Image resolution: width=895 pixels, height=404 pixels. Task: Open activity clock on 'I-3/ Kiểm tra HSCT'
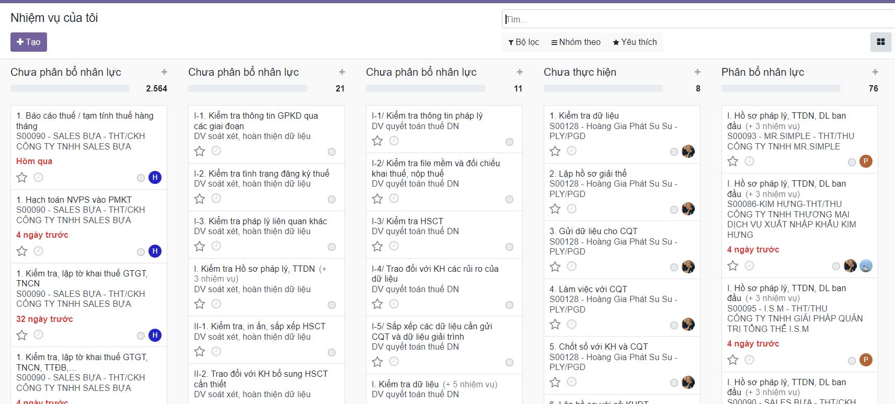(394, 246)
